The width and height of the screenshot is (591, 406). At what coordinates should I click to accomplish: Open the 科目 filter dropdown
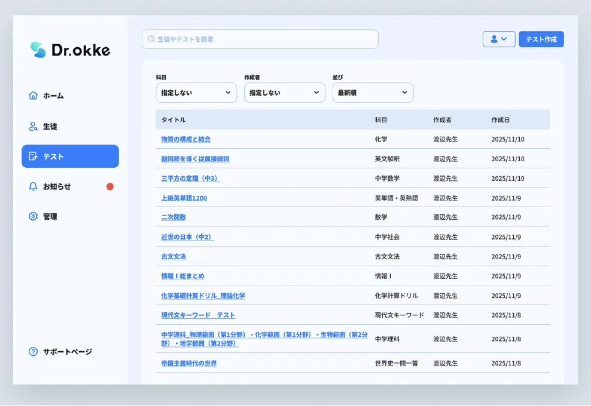click(196, 93)
